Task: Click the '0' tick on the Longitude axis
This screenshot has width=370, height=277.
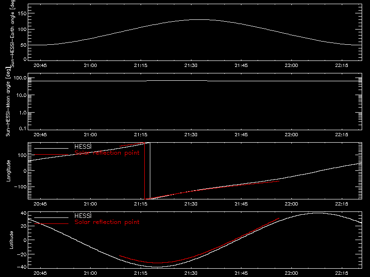Action: (25, 171)
